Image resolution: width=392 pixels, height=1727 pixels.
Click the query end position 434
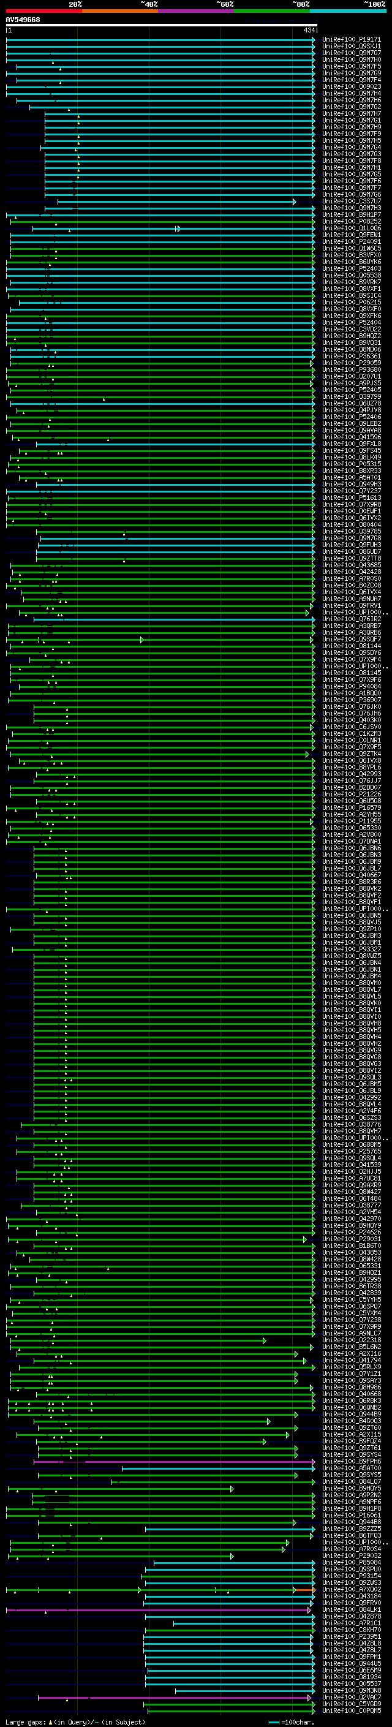point(309,30)
